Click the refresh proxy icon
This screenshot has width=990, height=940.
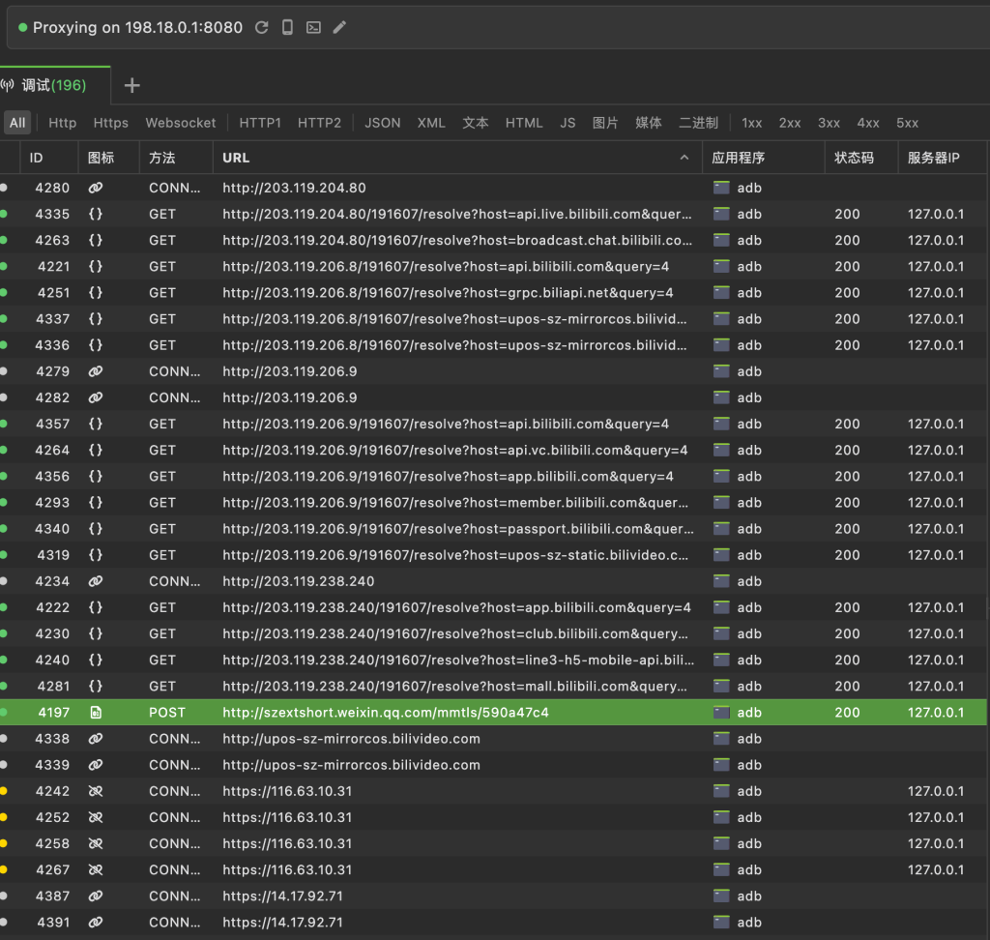pyautogui.click(x=261, y=27)
